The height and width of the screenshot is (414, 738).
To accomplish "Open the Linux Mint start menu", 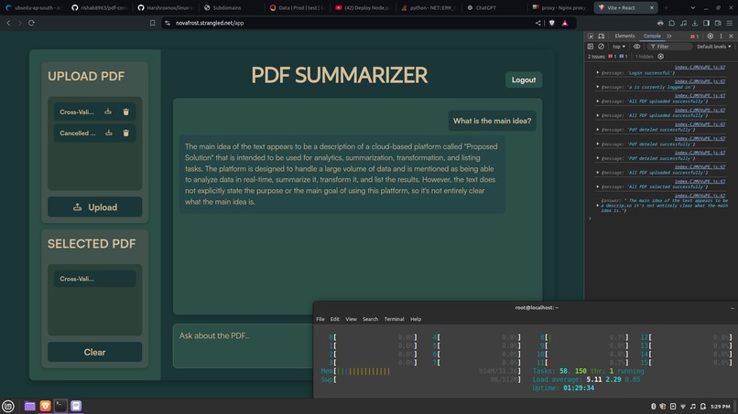I will 8,406.
